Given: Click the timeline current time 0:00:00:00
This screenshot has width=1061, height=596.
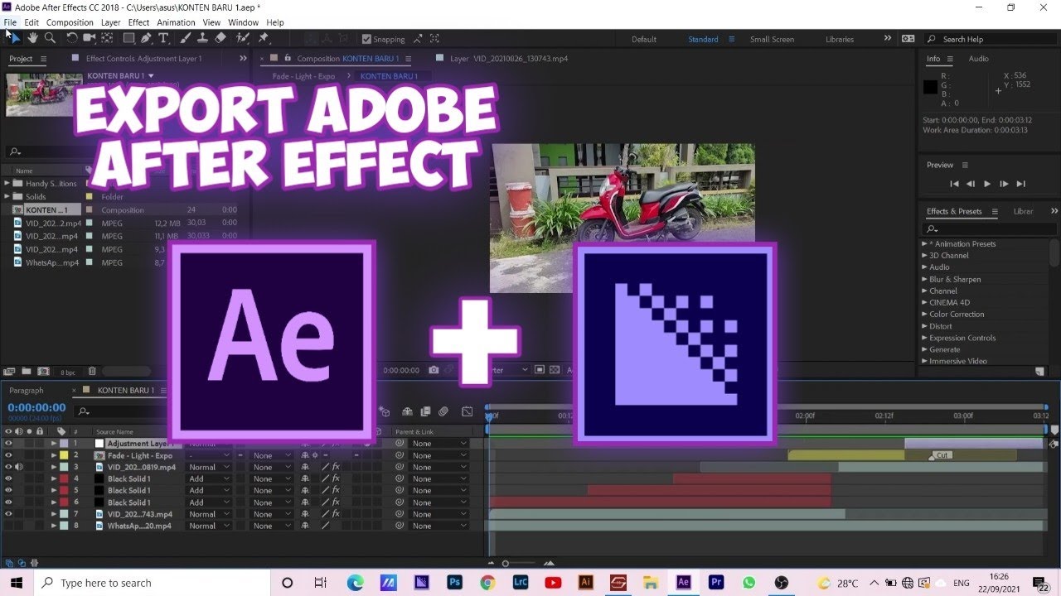Looking at the screenshot, I should pos(36,407).
